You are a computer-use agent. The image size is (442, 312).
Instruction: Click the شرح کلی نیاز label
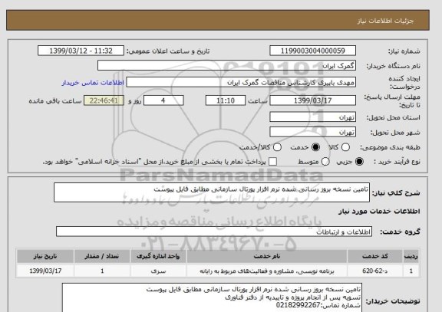coord(396,193)
